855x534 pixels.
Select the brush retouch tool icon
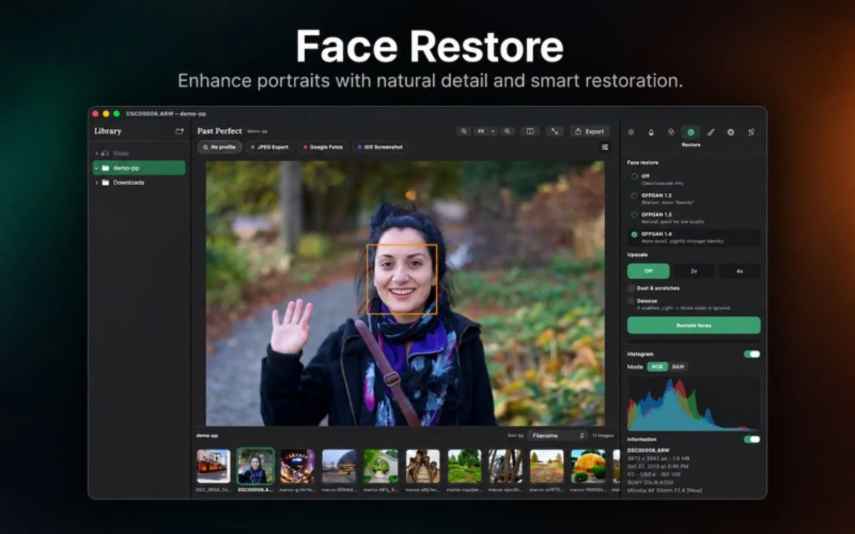[711, 132]
